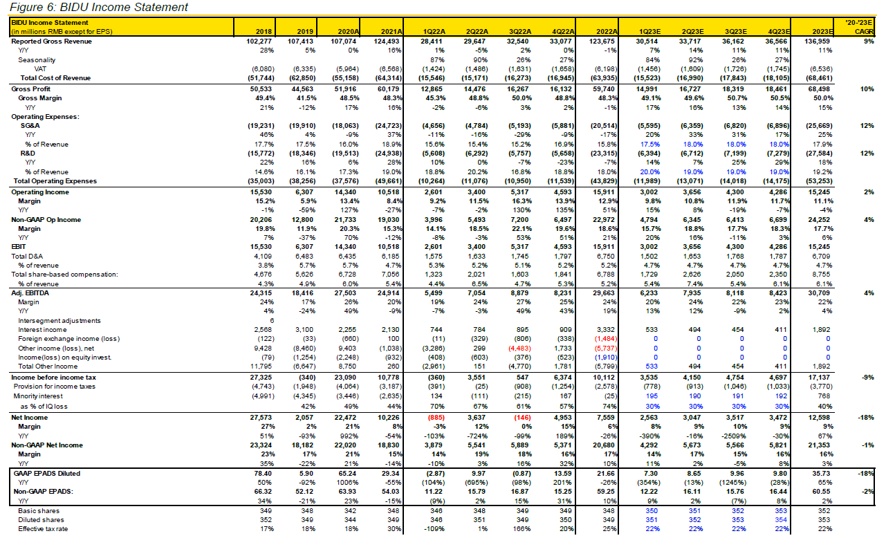Click the 'R&D' row label
The width and height of the screenshot is (895, 538).
[x=27, y=154]
